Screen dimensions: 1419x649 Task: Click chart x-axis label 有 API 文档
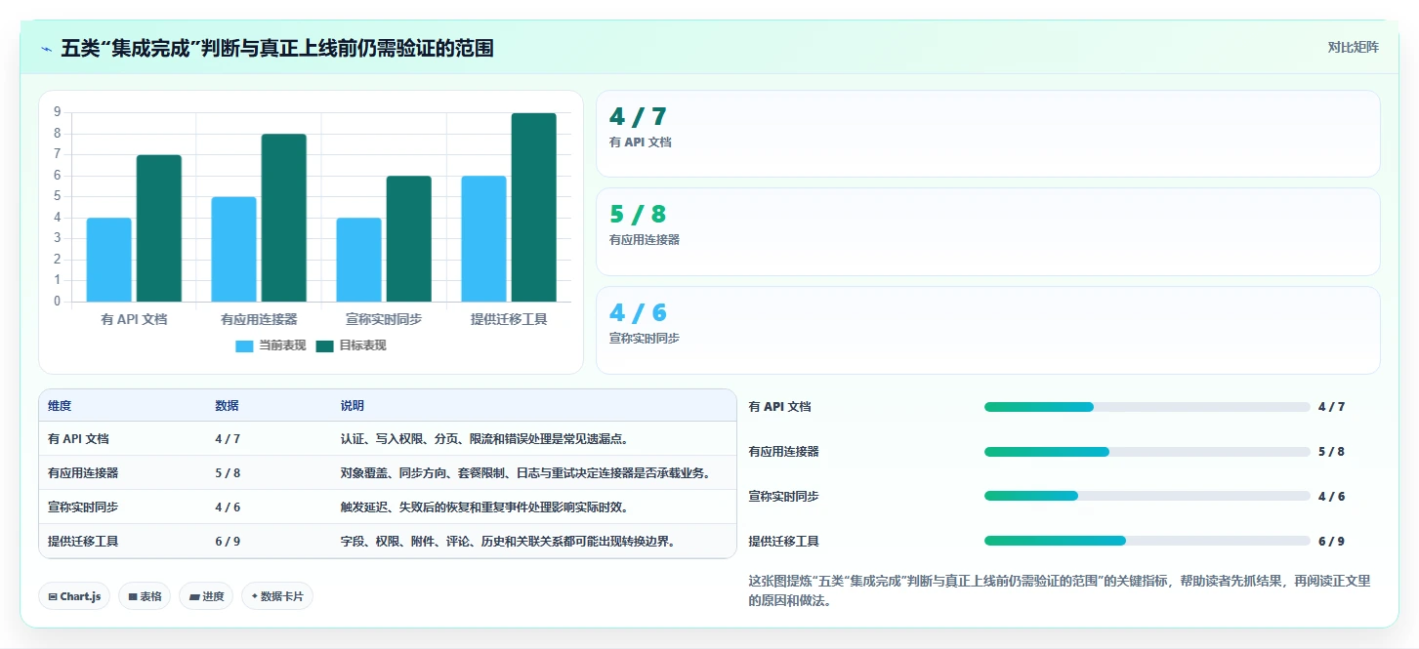coord(134,319)
